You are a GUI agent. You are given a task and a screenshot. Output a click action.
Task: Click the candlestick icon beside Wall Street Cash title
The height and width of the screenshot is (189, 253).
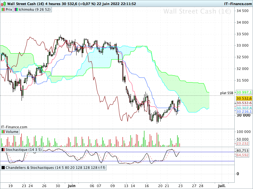click(3, 3)
